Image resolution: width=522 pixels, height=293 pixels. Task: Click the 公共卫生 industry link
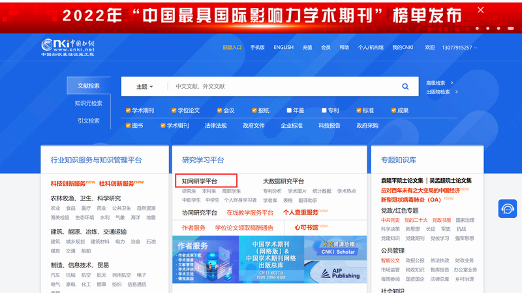tap(121, 208)
